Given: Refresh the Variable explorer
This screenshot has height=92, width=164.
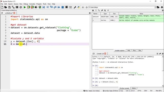Looking at the screenshot, I should 108,10.
